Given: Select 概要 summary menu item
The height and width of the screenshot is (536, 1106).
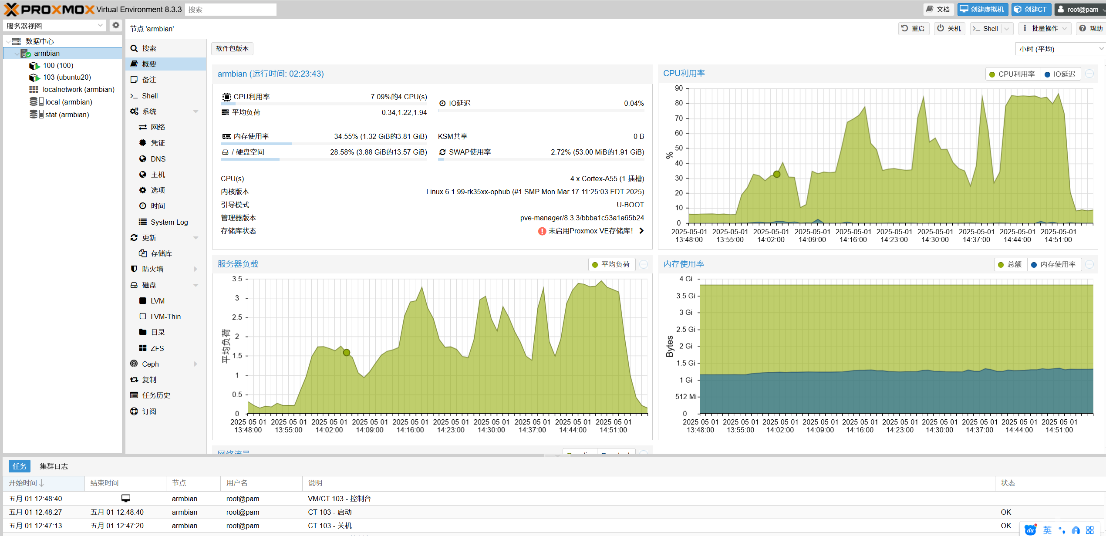Looking at the screenshot, I should (x=165, y=64).
